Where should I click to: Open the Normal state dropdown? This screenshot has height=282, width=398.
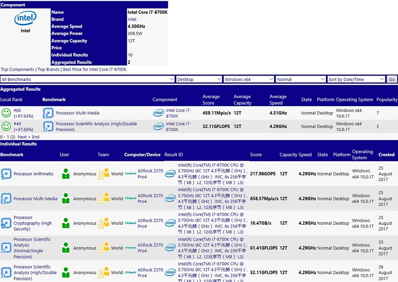[x=300, y=79]
